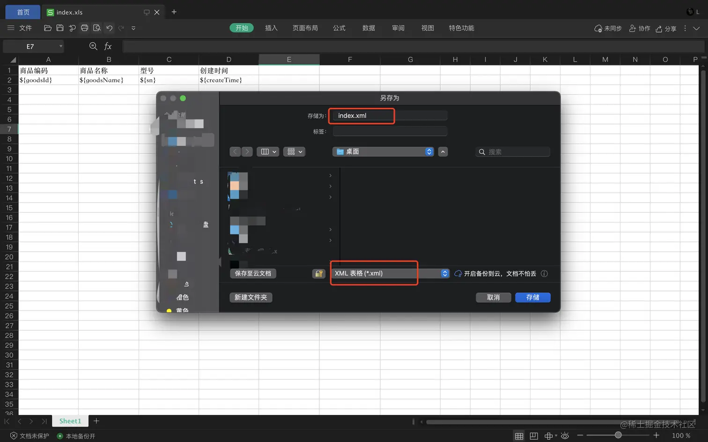Switch to normal grid view icon
708x442 pixels.
click(519, 436)
